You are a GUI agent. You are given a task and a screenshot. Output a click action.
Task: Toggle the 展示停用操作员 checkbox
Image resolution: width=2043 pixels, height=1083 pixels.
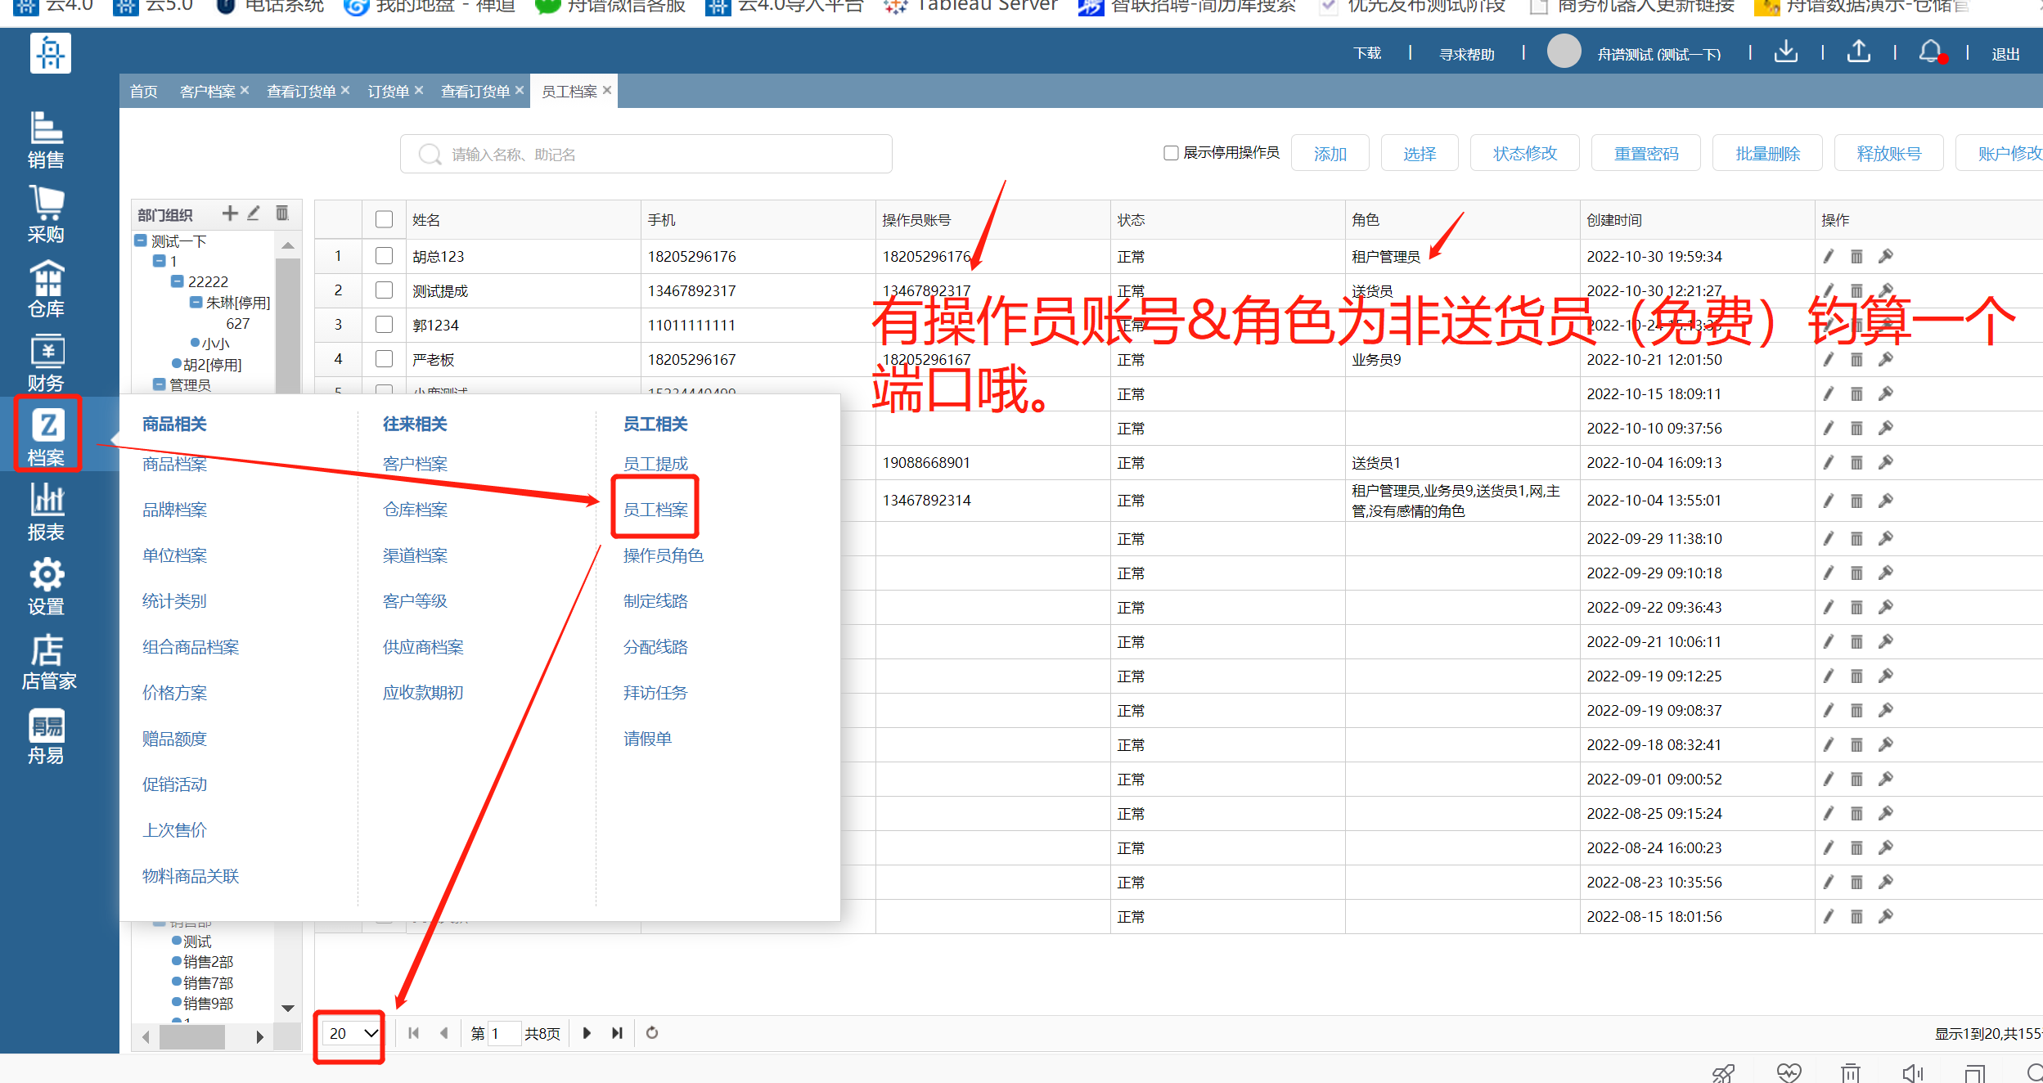pyautogui.click(x=1171, y=153)
